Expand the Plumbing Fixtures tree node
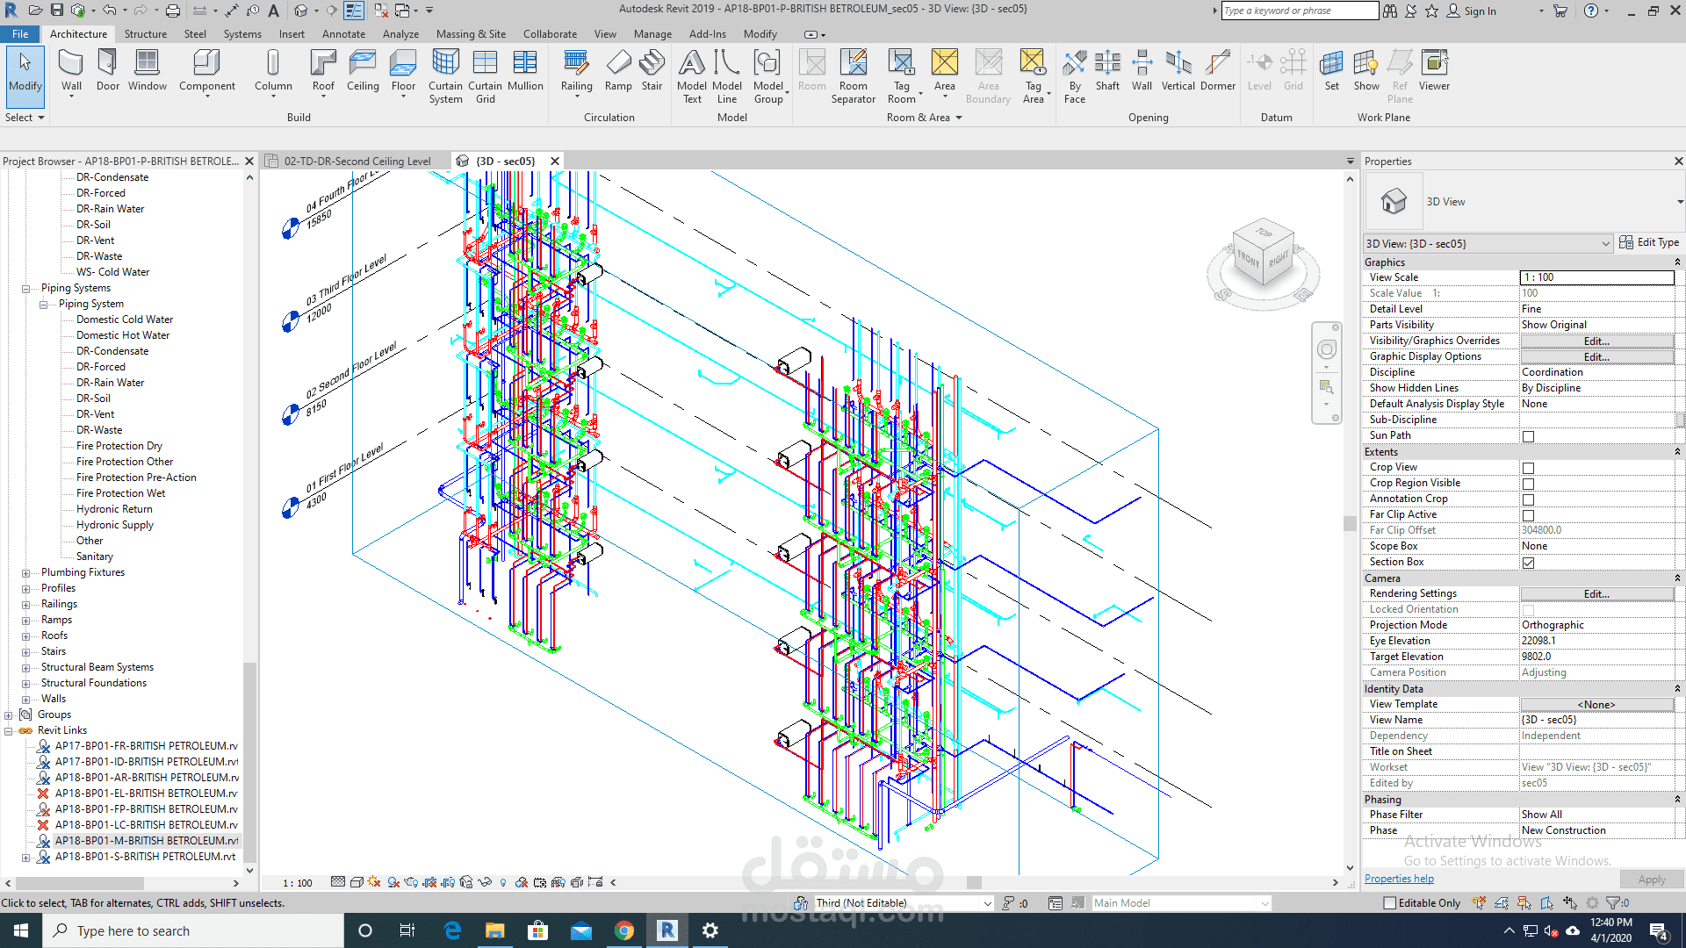 click(x=25, y=573)
